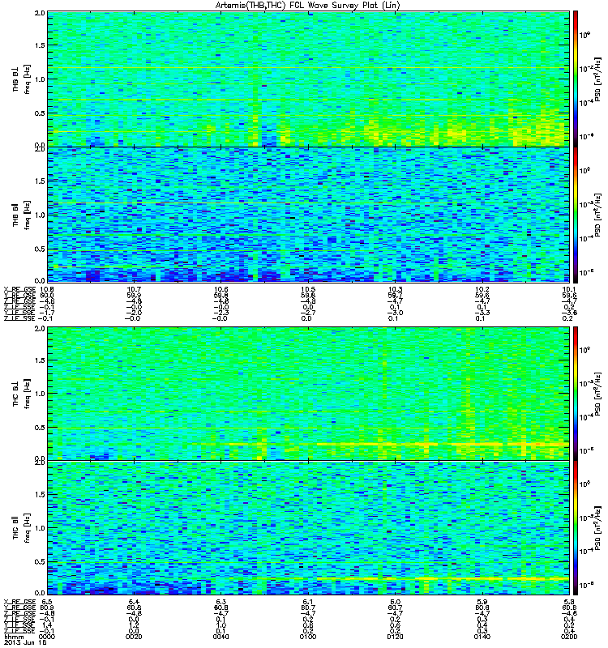The width and height of the screenshot is (608, 648).
Task: Click the PSD [nT²/Hz] label of the THB B∥ panel
Action: coord(597,215)
